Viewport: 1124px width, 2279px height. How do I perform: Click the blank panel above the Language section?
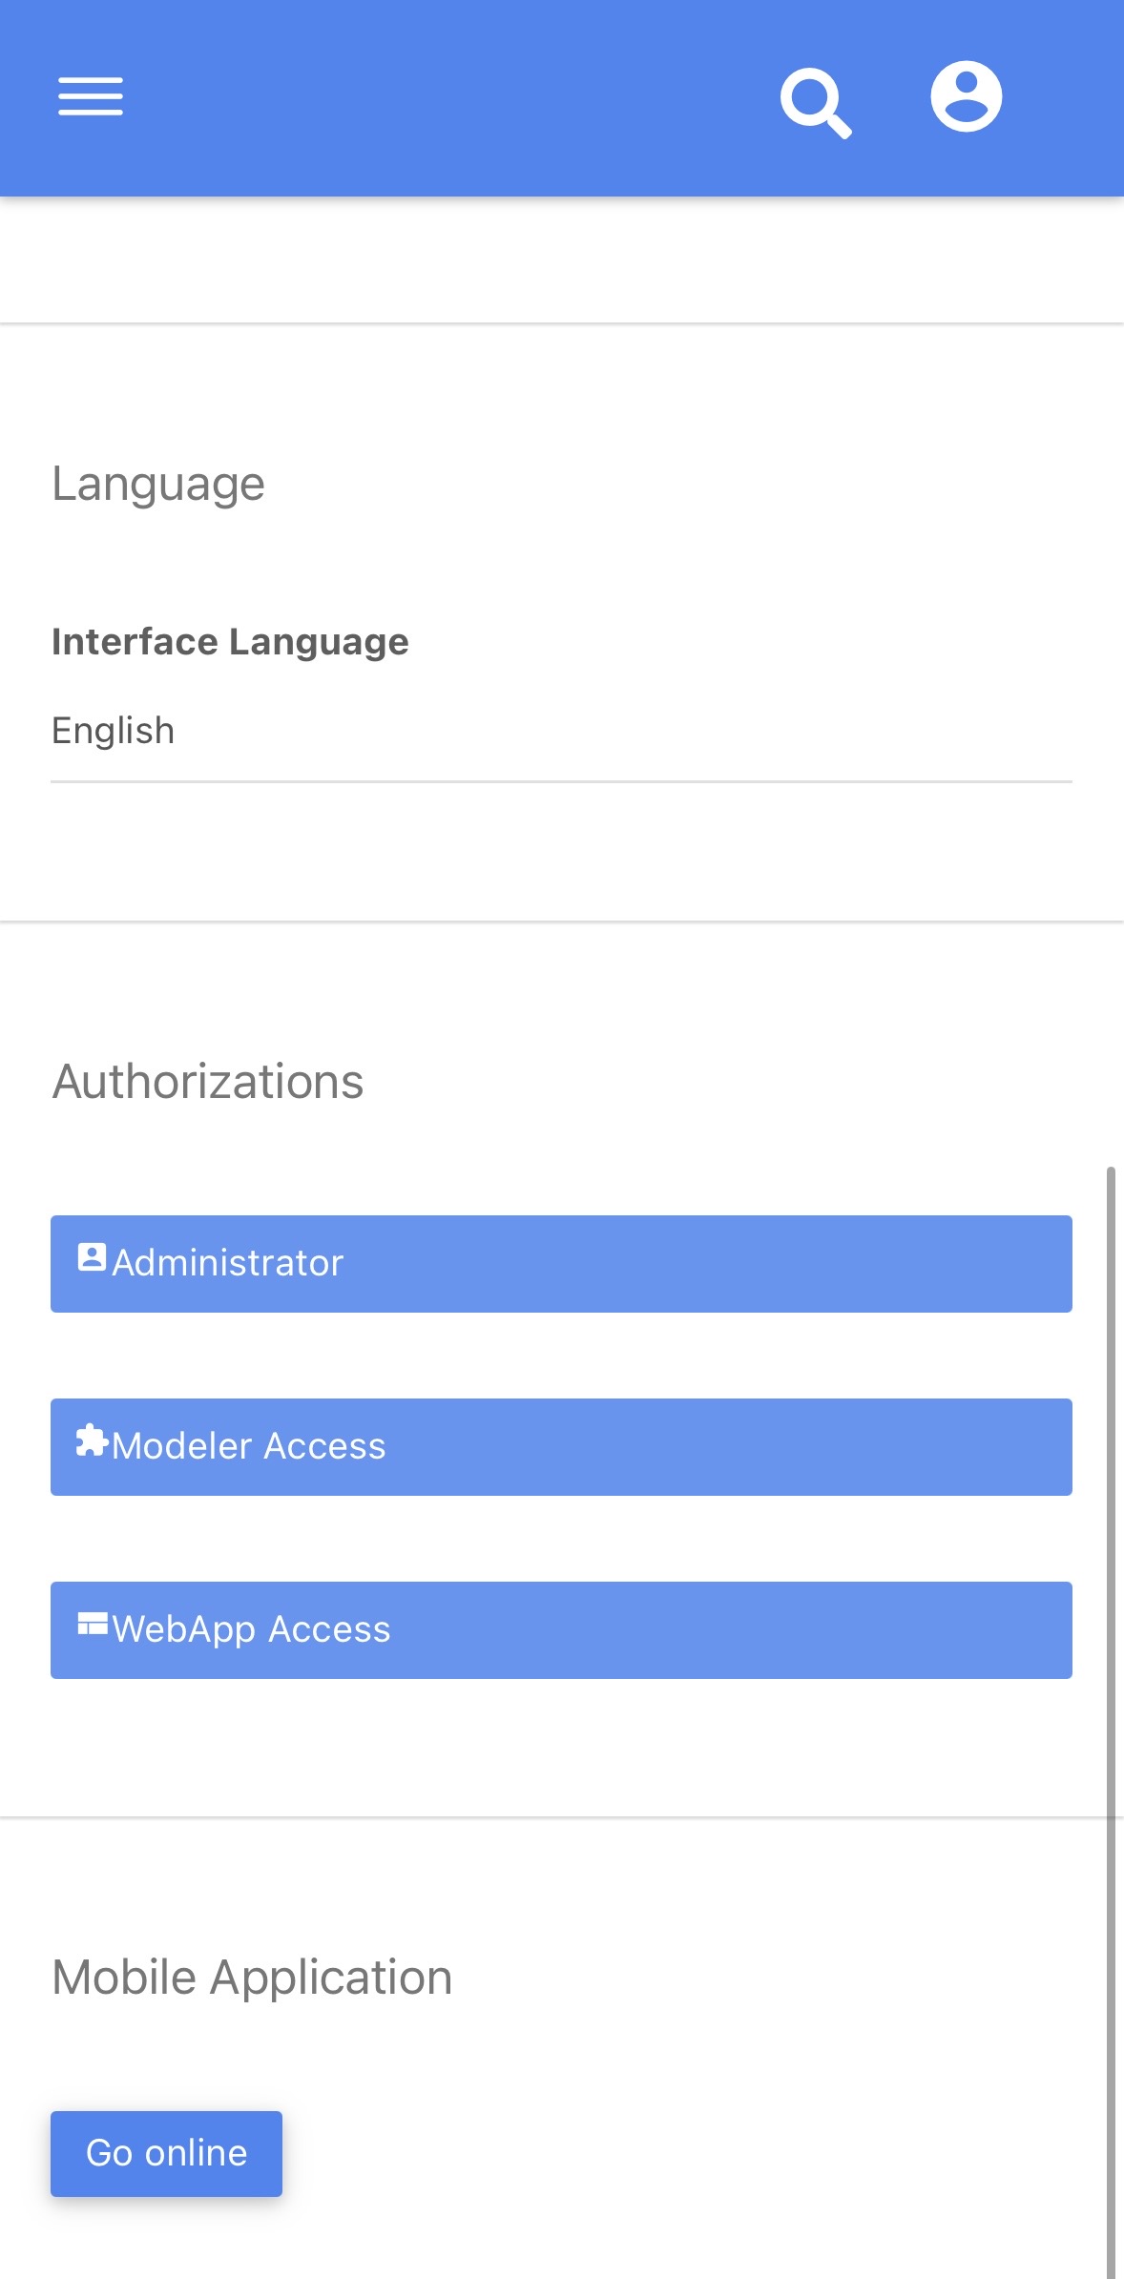pos(561,259)
